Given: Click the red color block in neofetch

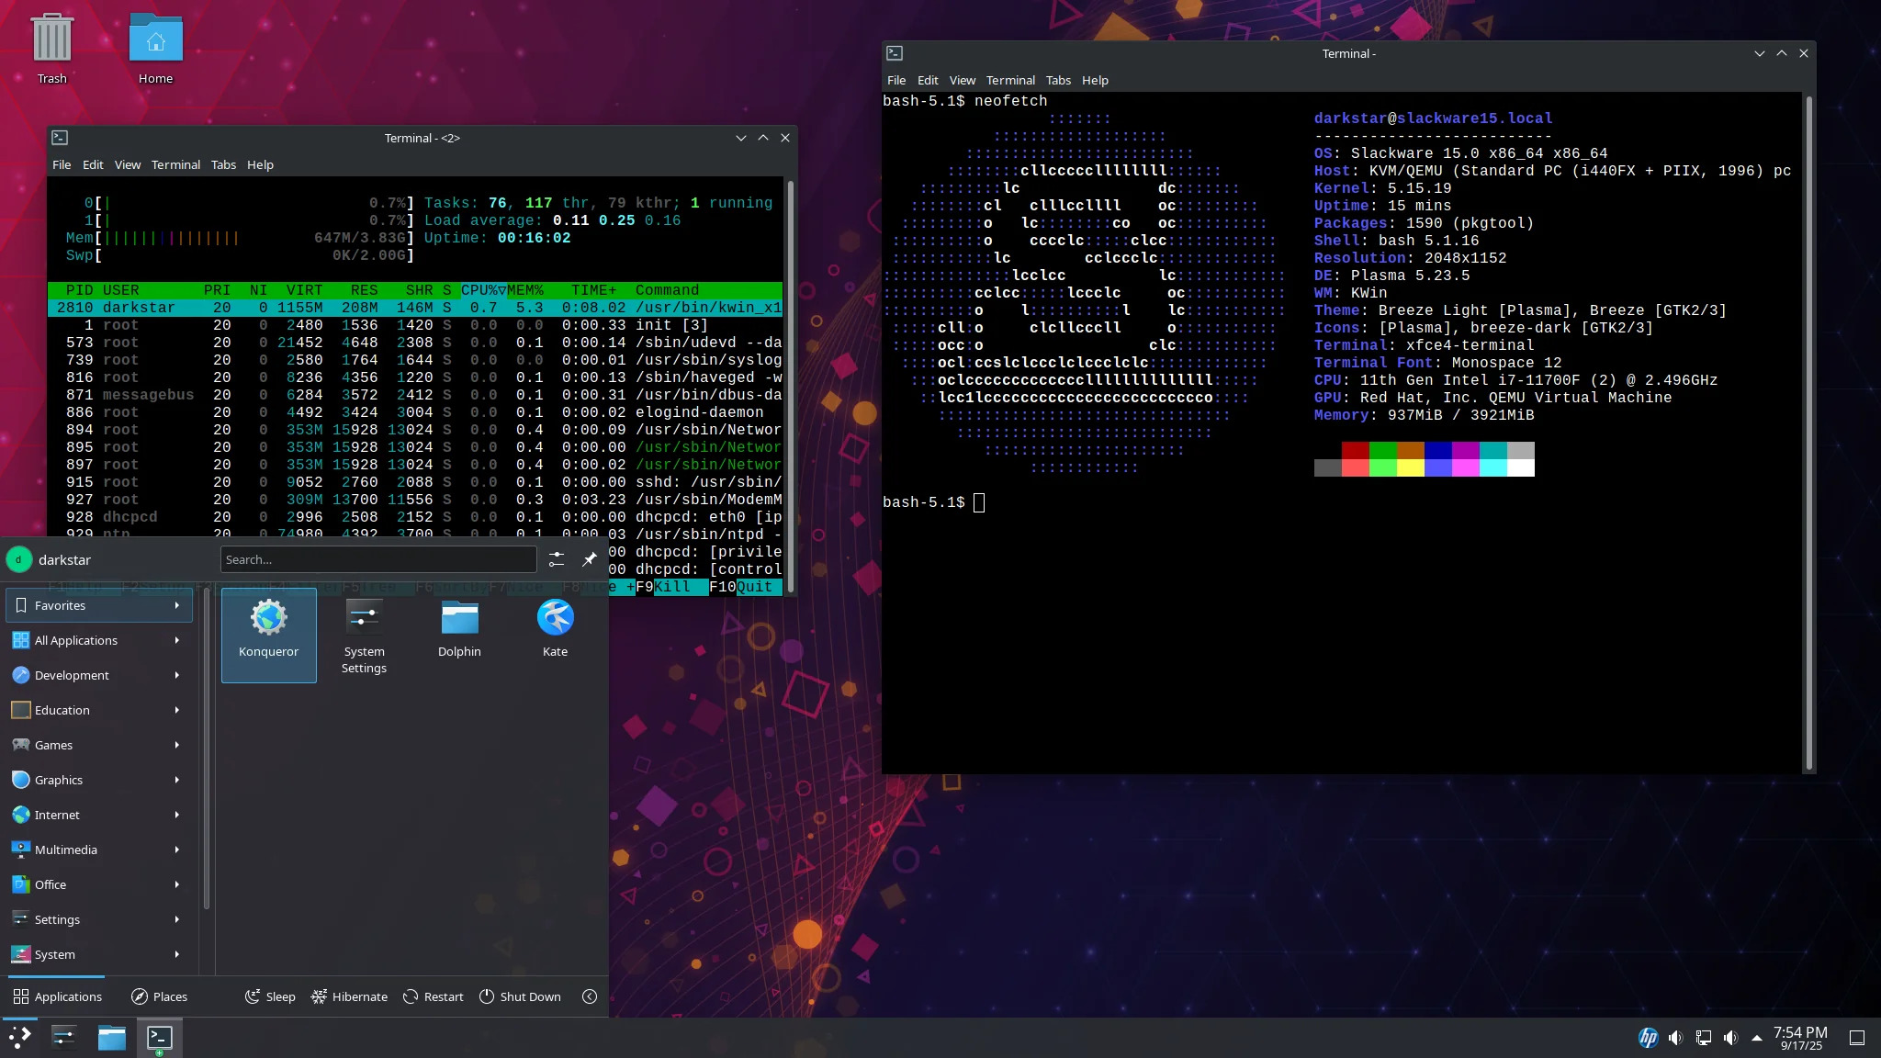Looking at the screenshot, I should click(1355, 450).
